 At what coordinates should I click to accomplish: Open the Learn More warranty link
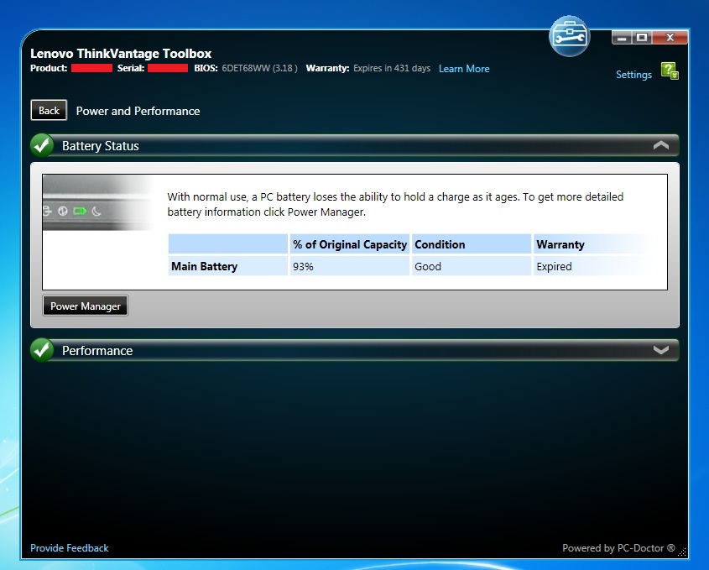click(x=464, y=69)
